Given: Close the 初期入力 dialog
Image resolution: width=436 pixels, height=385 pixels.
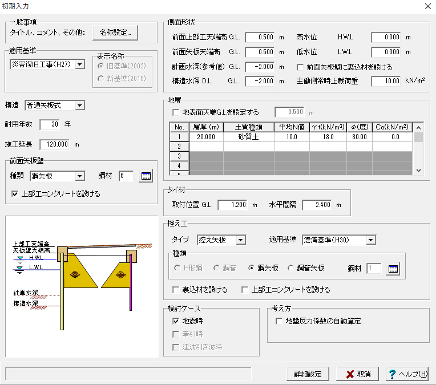Looking at the screenshot, I should [x=428, y=6].
